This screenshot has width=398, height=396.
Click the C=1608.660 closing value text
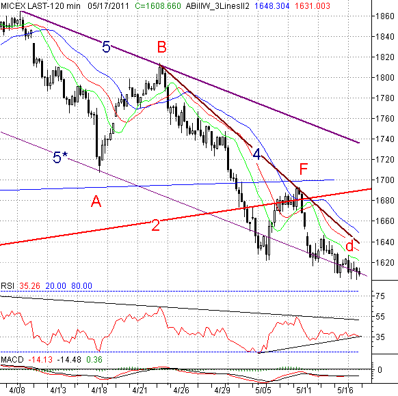[158, 5]
